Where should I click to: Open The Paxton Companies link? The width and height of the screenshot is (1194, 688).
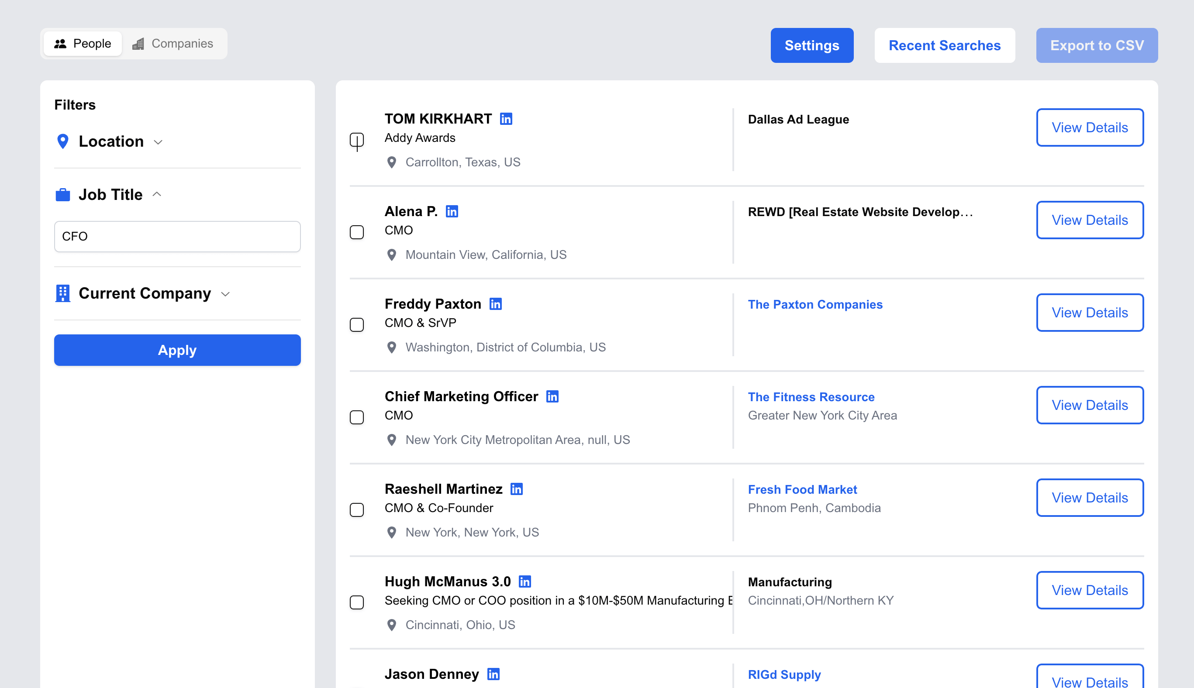pos(815,305)
